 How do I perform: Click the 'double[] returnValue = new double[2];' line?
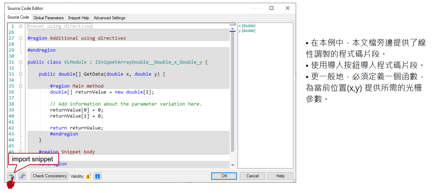pos(102,92)
